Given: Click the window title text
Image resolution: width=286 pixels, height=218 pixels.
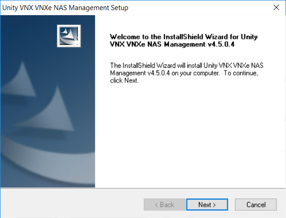Looking at the screenshot, I should point(66,8).
